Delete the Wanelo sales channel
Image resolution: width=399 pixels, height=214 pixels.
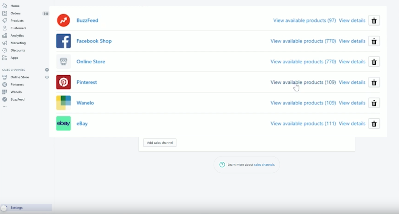tap(374, 103)
